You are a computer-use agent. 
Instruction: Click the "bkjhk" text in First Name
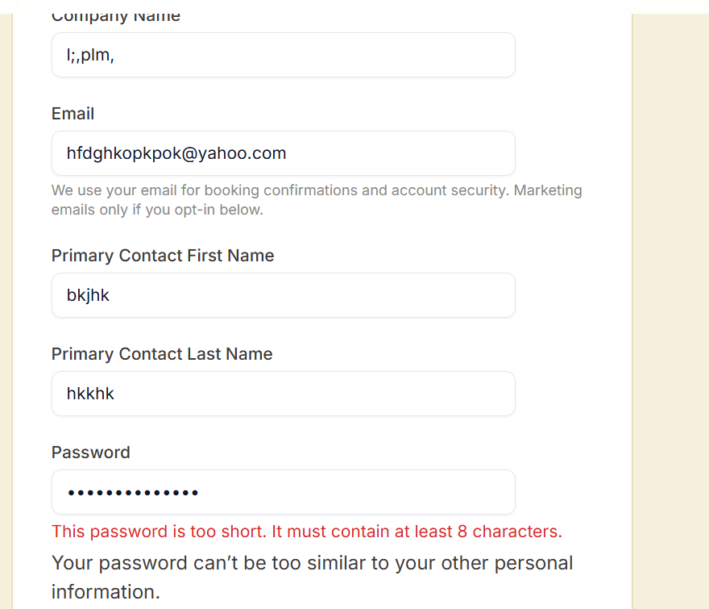88,295
